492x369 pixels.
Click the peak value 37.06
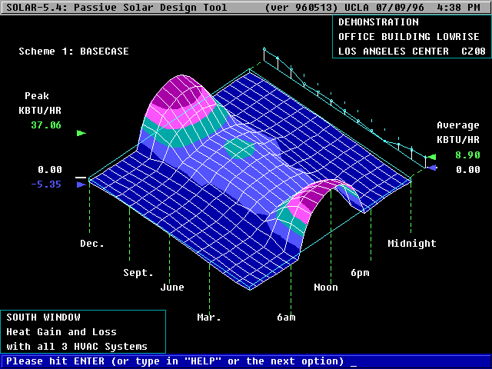(46, 125)
